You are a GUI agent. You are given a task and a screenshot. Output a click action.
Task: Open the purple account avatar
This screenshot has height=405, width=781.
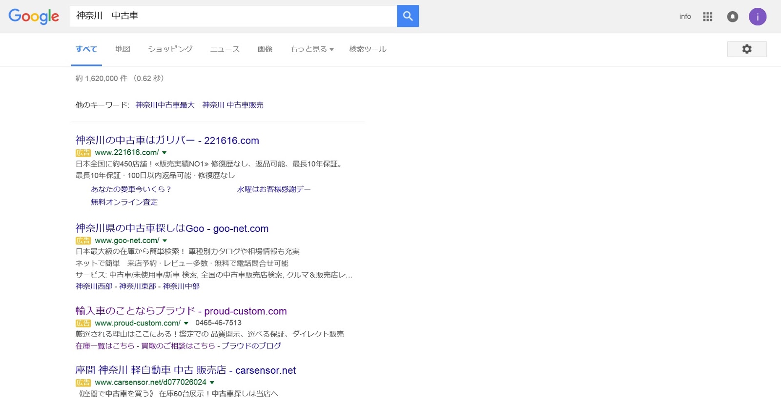tap(758, 17)
